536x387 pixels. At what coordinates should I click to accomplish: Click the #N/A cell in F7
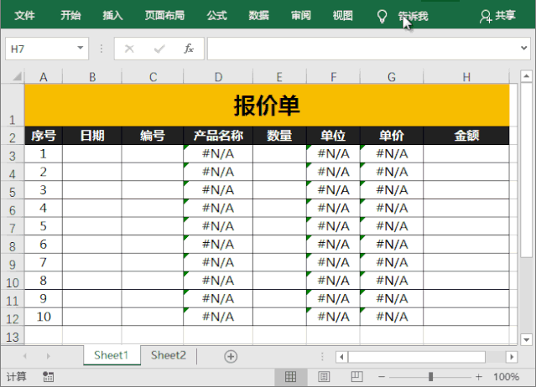point(333,226)
